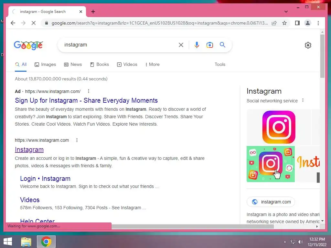Open Google quick settings gear
Viewport: 331px width, 248px height.
(x=308, y=45)
